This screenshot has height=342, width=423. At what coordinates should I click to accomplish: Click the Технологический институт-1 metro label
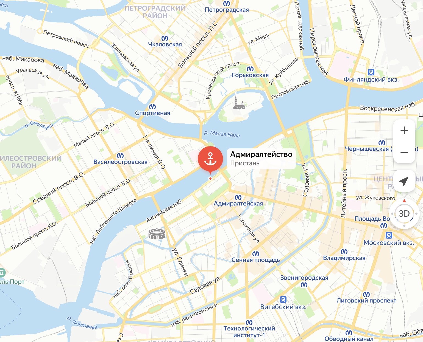point(249,332)
